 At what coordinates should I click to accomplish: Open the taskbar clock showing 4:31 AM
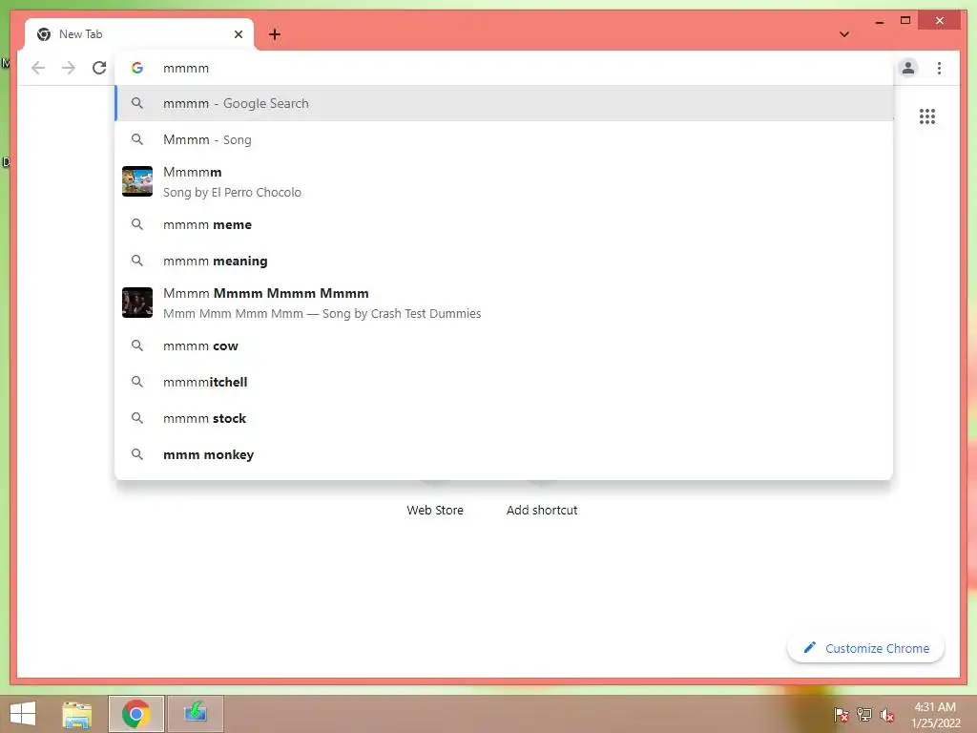coord(935,715)
